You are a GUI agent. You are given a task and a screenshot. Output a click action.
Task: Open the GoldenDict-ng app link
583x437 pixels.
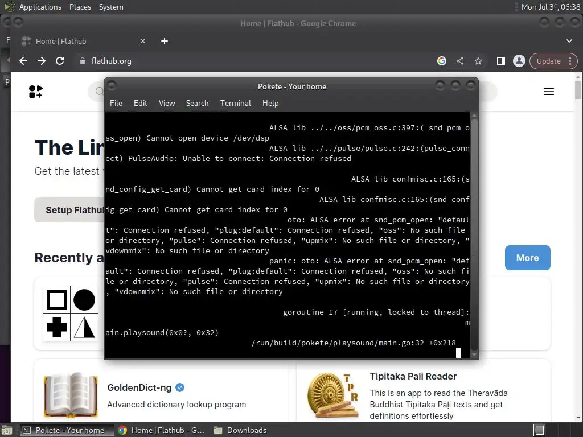click(x=139, y=388)
